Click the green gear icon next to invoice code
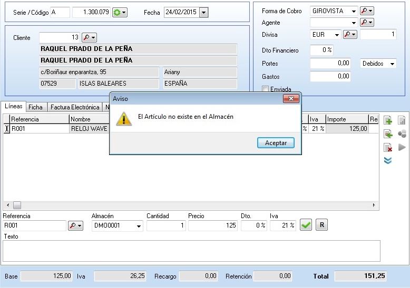The image size is (410, 288). tap(120, 13)
